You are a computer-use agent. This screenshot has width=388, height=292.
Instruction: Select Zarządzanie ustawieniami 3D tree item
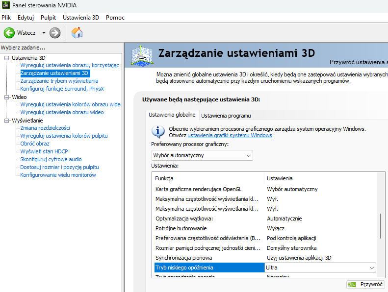point(54,73)
